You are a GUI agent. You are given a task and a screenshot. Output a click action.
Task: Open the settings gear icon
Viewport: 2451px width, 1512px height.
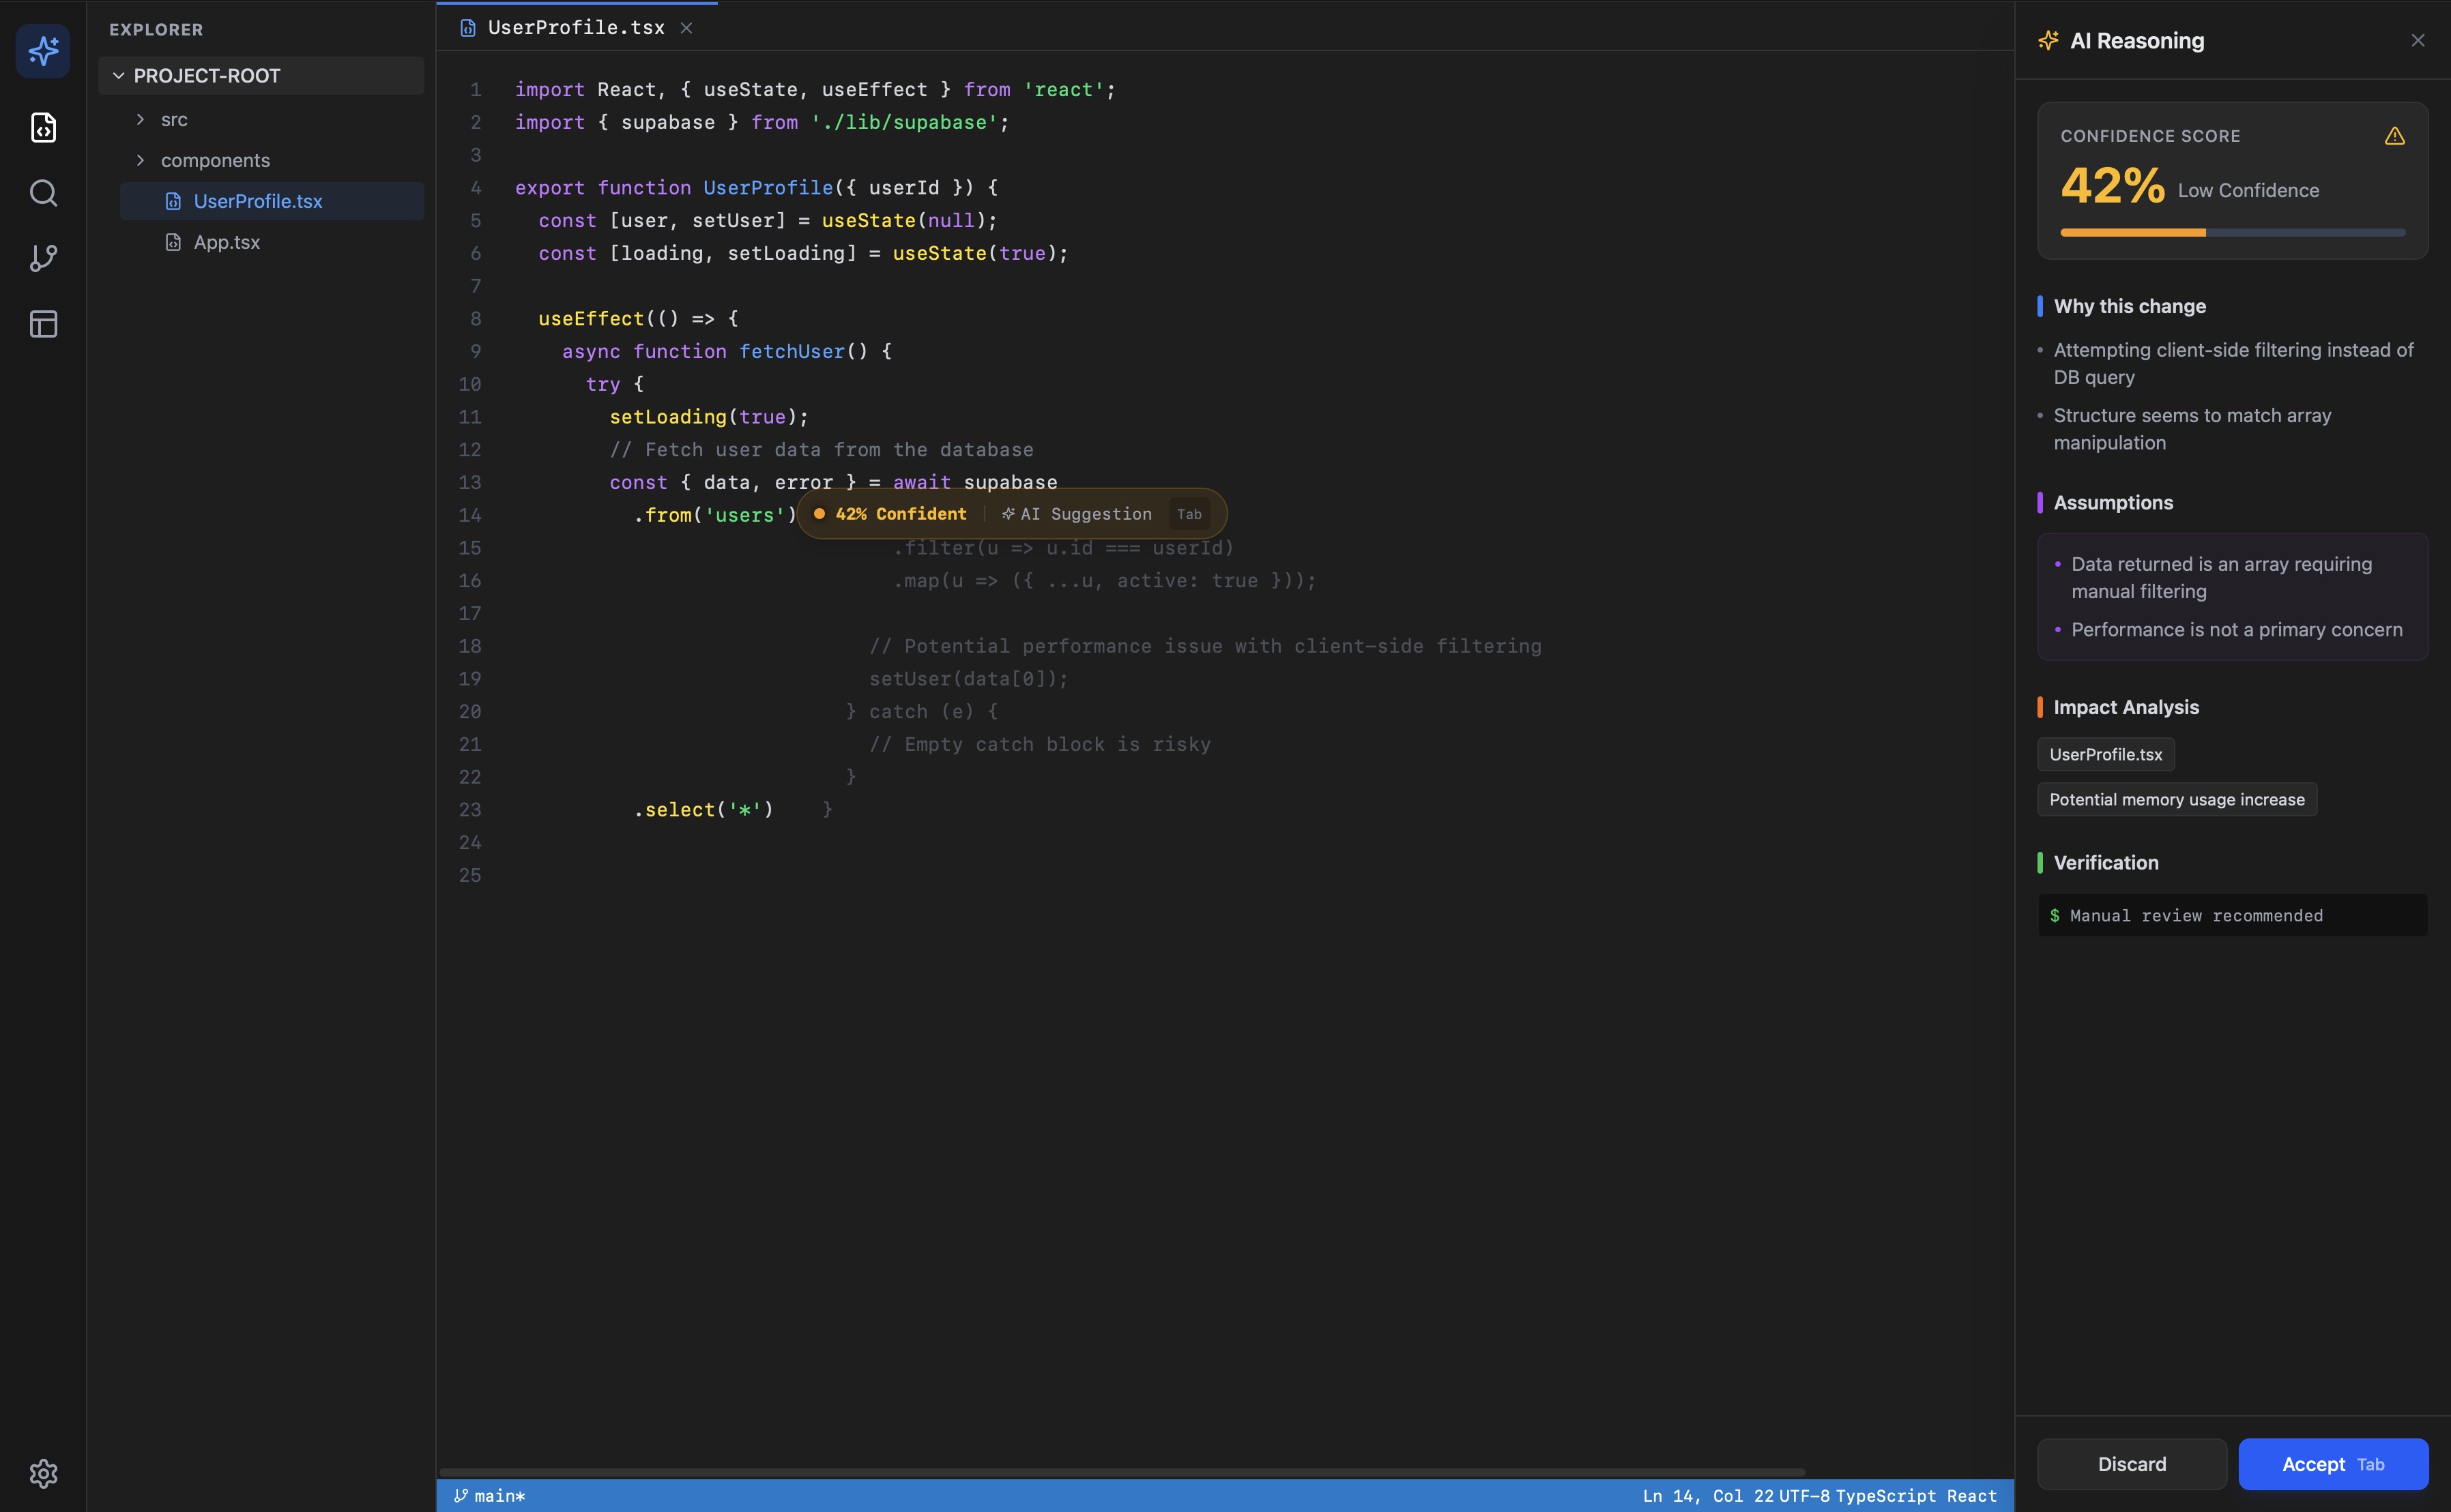coord(43,1473)
